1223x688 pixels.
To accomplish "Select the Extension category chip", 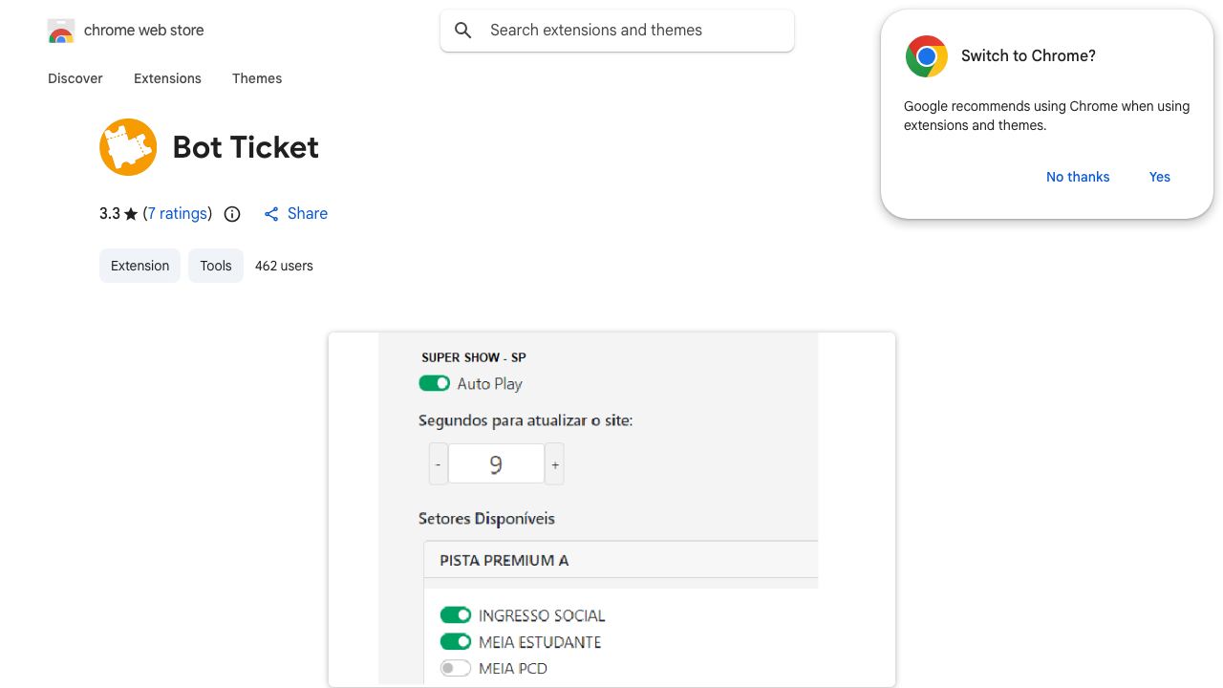I will coord(139,266).
